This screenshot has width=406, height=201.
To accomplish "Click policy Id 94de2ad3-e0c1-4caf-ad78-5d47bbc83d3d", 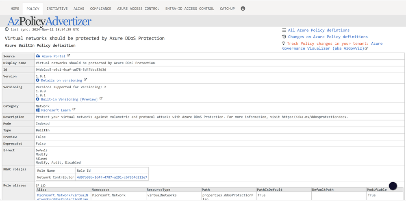I will pyautogui.click(x=71, y=70).
